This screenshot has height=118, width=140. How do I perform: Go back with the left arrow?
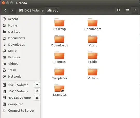click(5, 10)
